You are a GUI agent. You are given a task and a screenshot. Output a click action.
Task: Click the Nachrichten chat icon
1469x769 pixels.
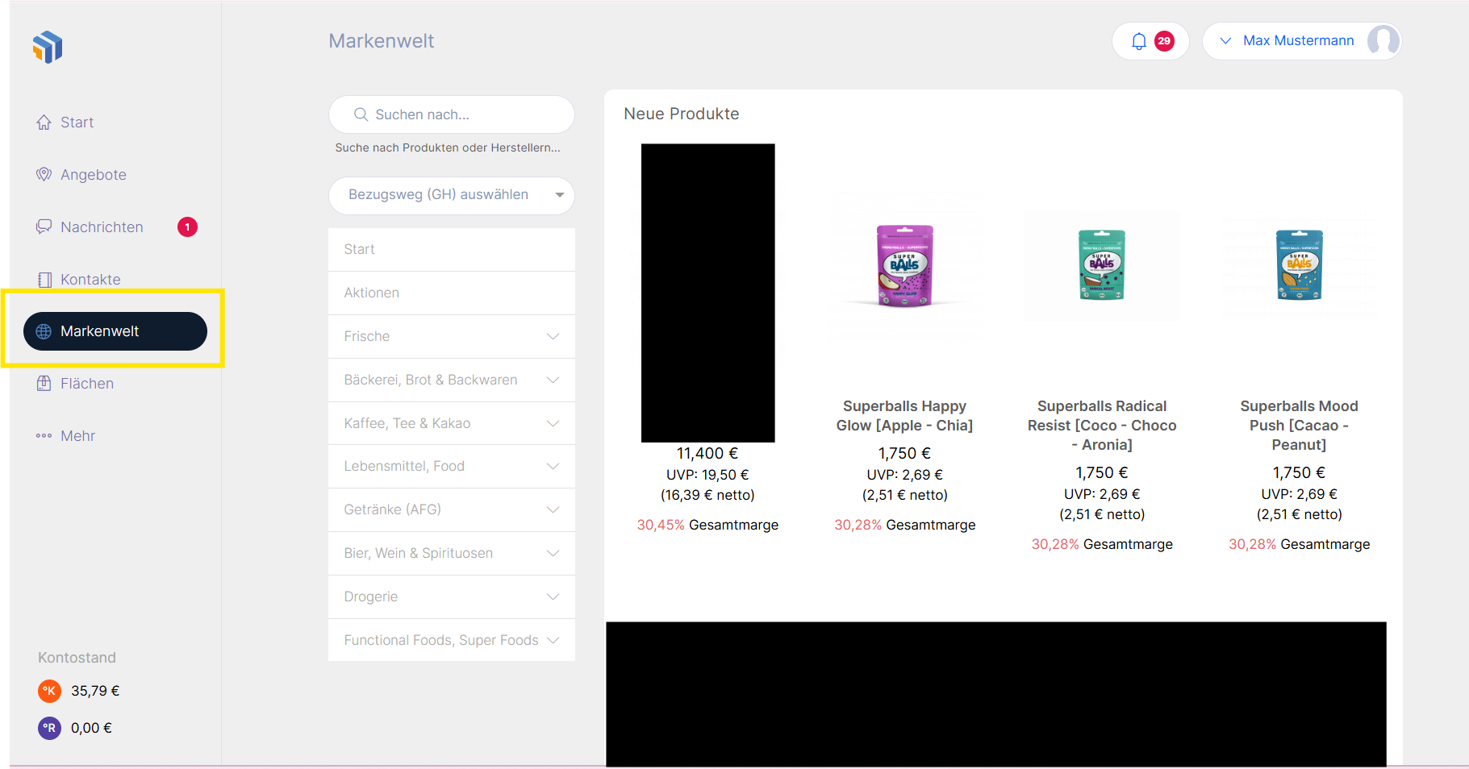click(44, 227)
